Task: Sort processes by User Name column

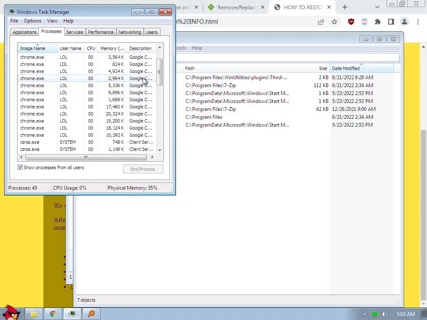Action: 70,48
